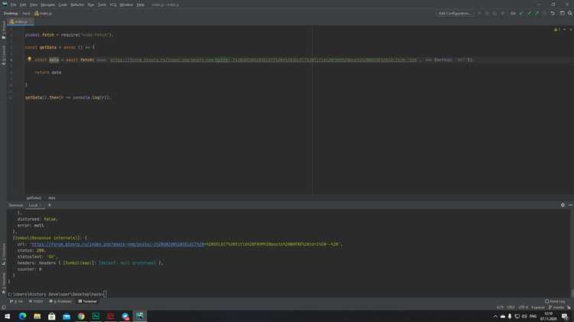Image resolution: width=574 pixels, height=322 pixels.
Task: Click the Undo arrow in the toolbar
Action: coord(552,13)
